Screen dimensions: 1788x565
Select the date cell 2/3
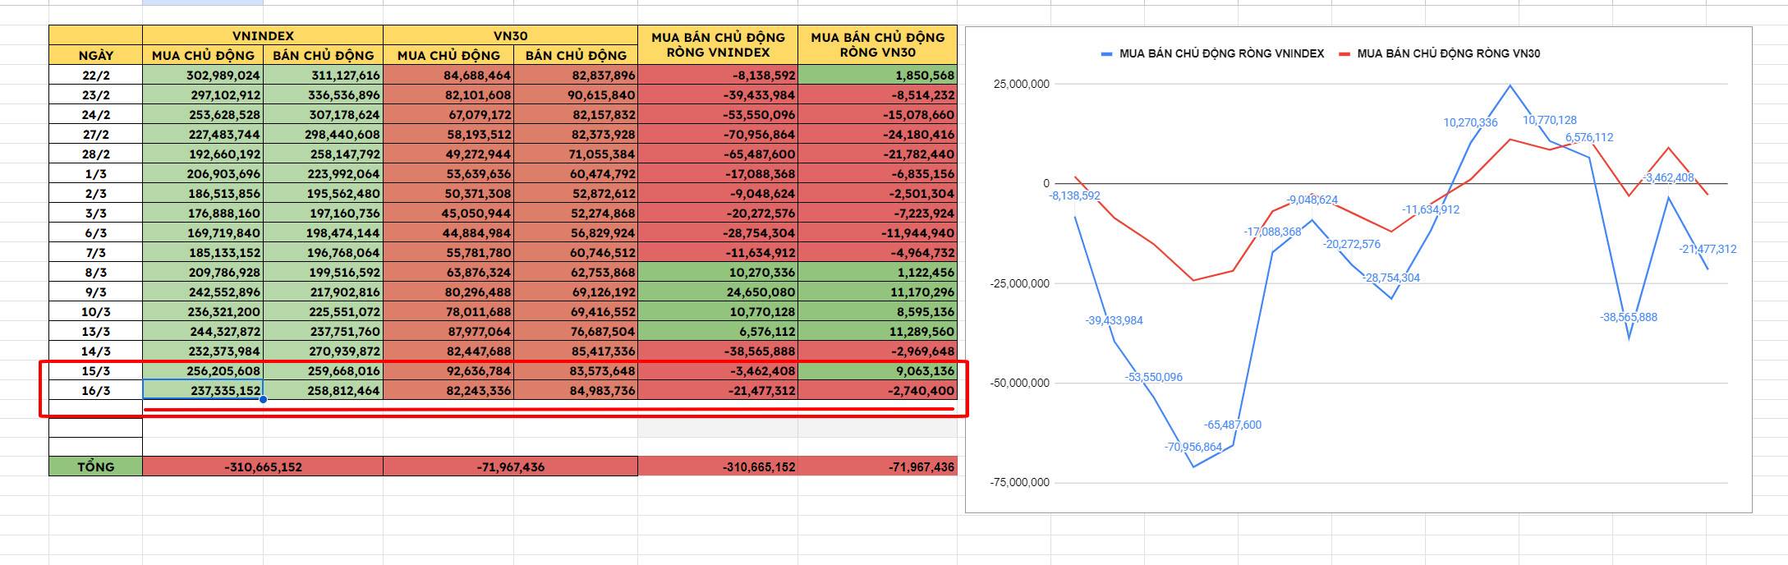pyautogui.click(x=95, y=193)
